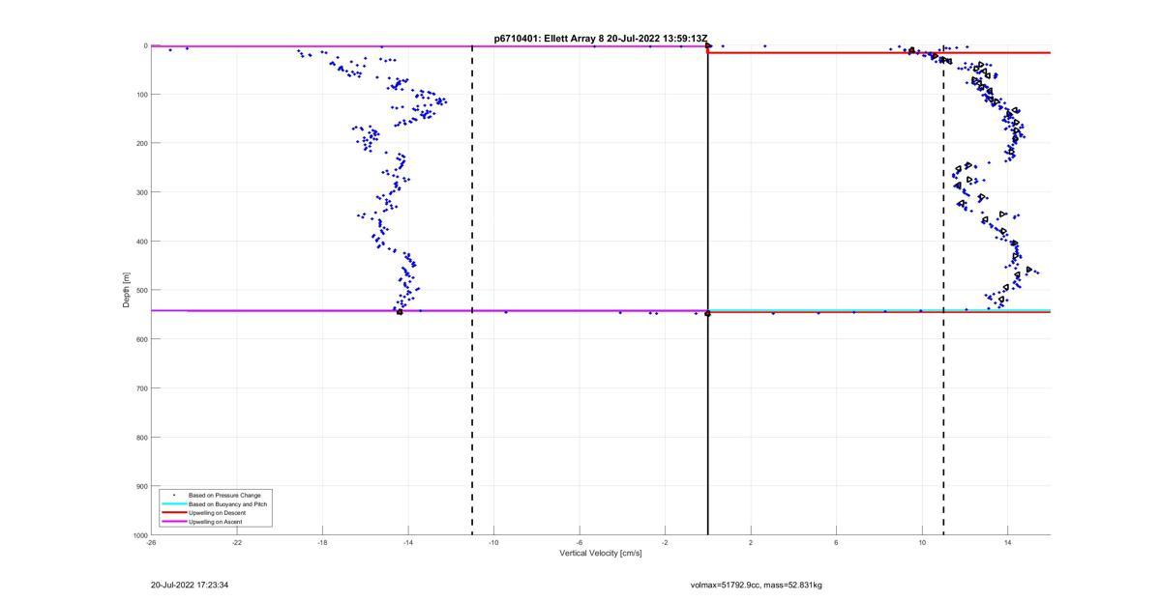Click the dark red line sample in legend
Viewport: 1161px width, 601px height.
(x=173, y=513)
